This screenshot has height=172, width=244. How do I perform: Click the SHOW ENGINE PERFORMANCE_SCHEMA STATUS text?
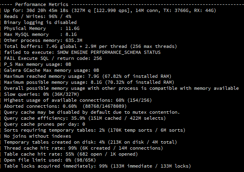pyautogui.click(x=109, y=52)
